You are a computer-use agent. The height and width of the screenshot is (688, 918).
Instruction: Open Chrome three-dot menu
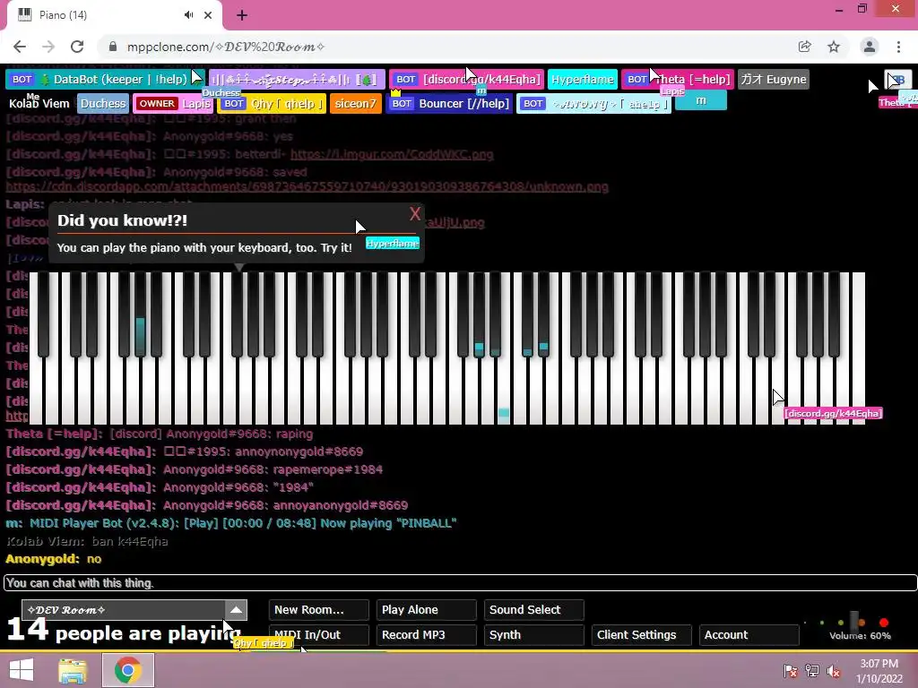coord(898,47)
